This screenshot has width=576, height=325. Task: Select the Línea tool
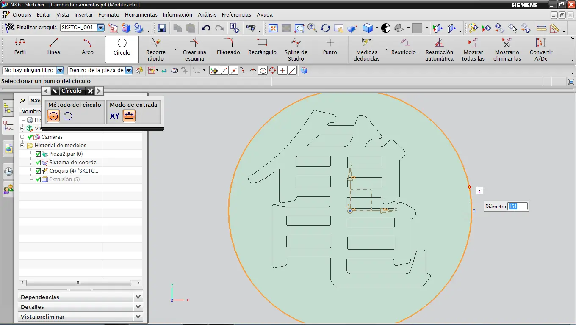pos(54,47)
